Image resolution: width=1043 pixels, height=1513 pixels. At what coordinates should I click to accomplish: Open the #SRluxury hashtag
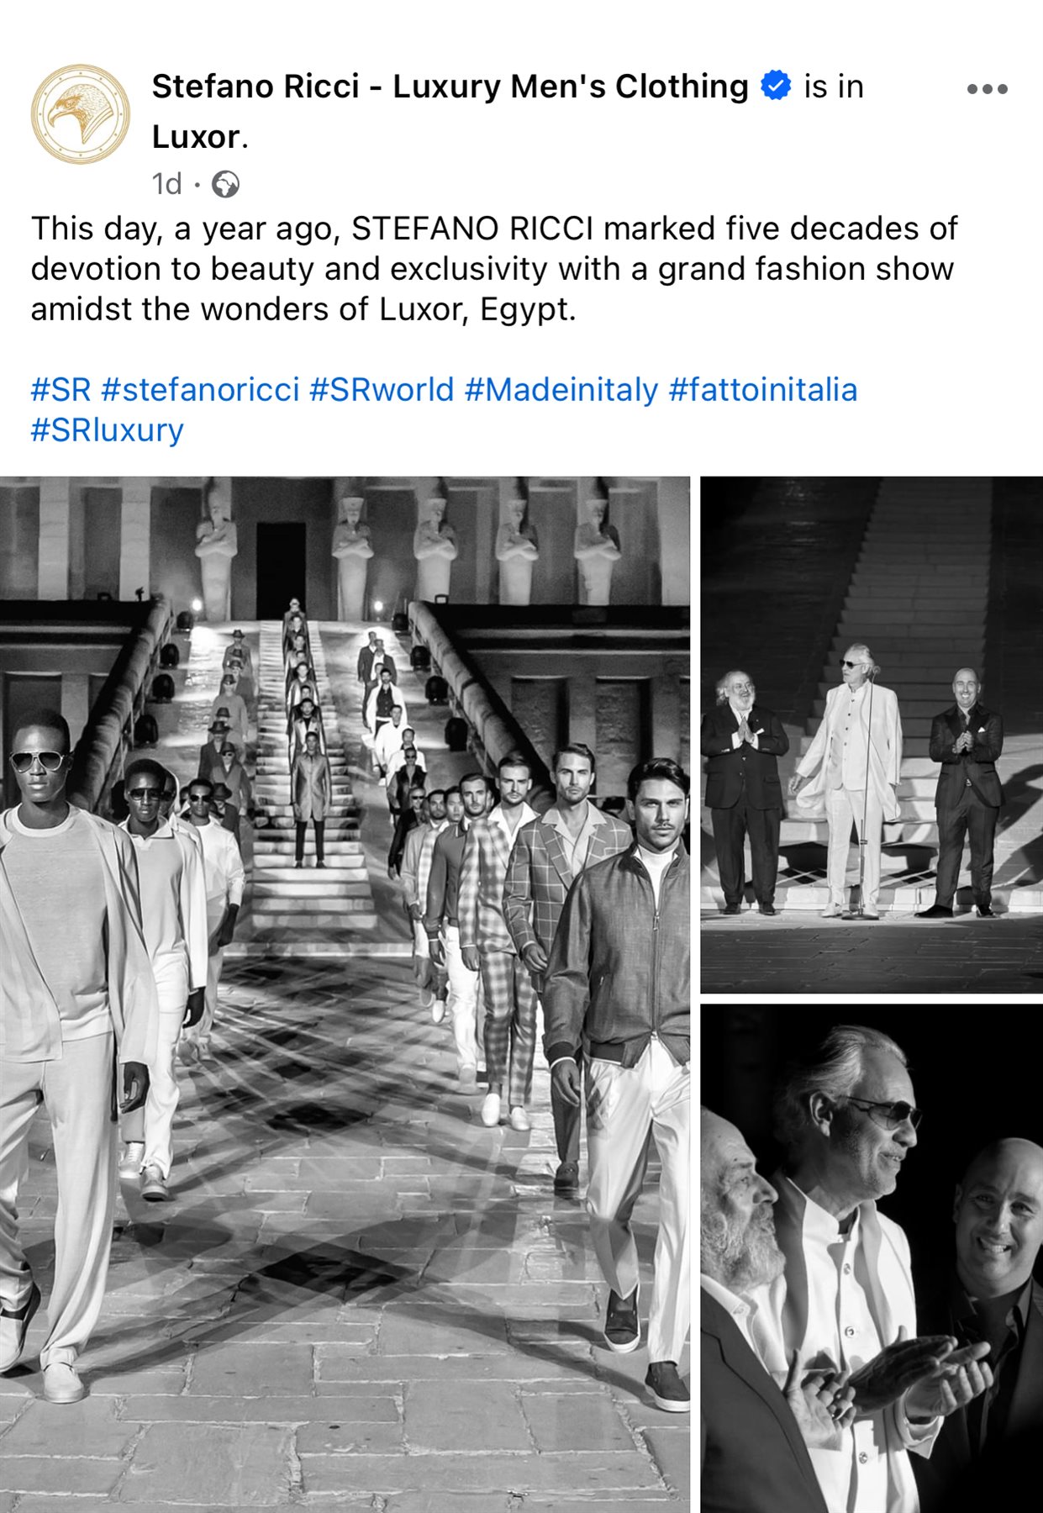click(107, 430)
